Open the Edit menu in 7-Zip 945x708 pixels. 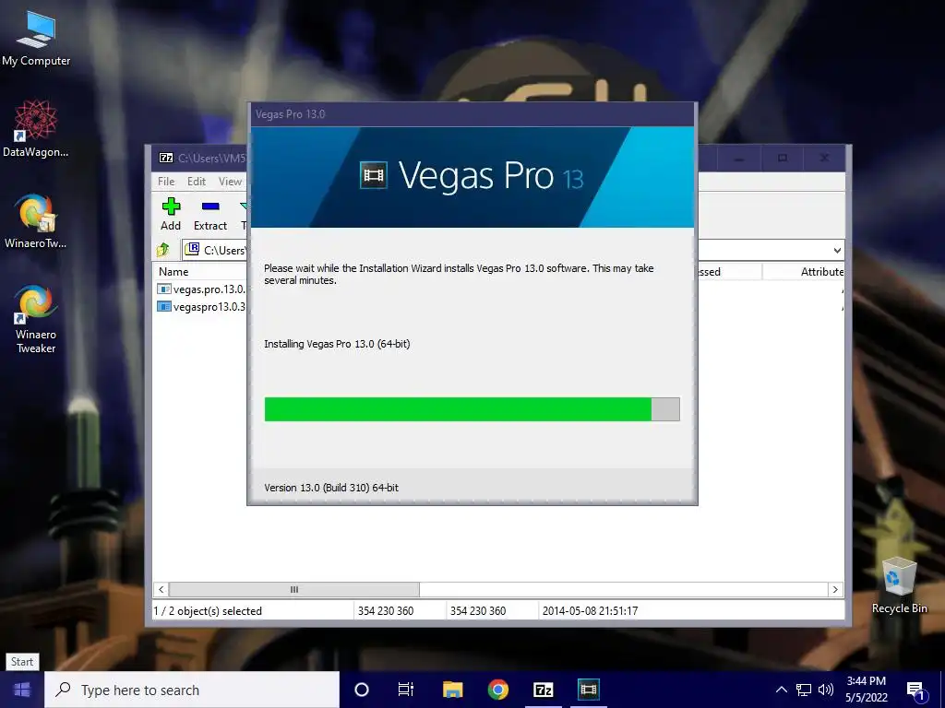[x=196, y=182]
